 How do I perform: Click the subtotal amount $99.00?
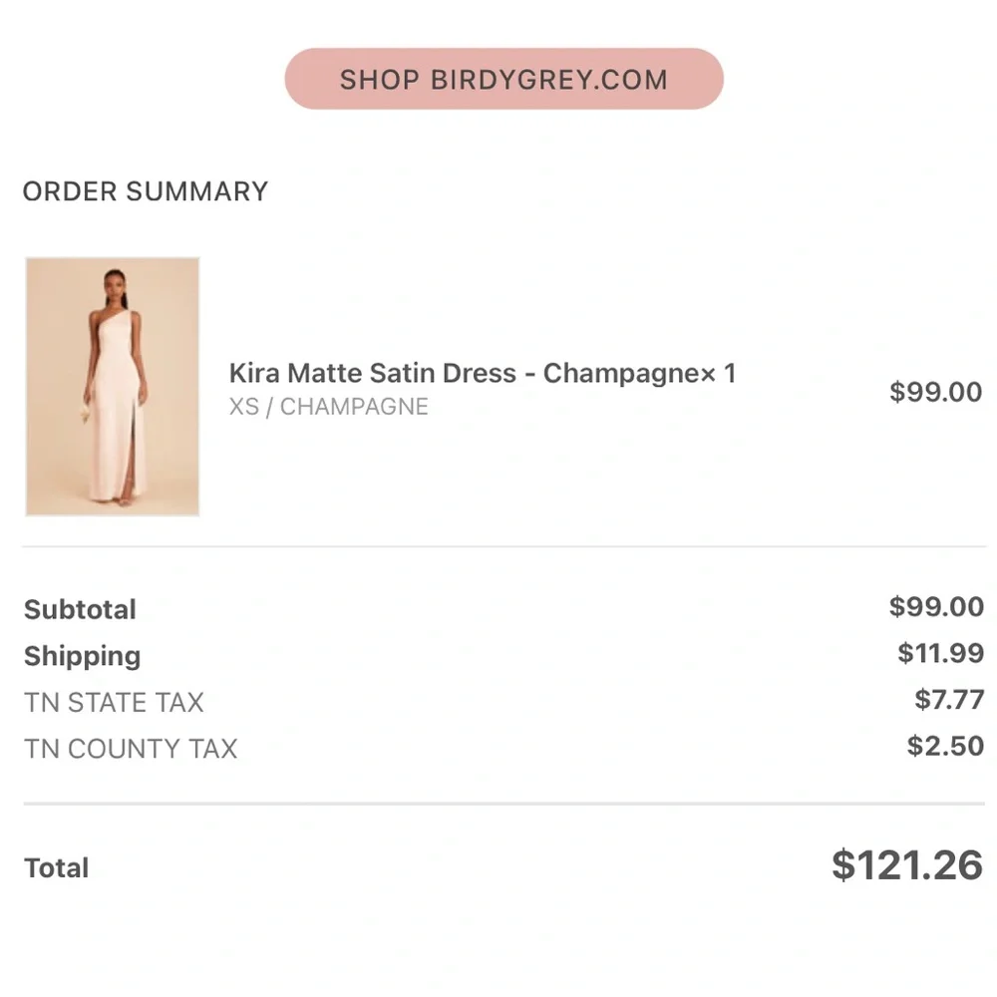936,606
